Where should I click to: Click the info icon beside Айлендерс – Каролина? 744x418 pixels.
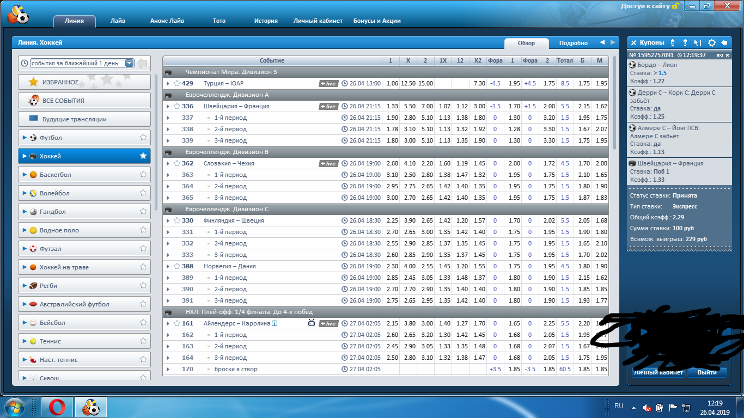pos(275,323)
